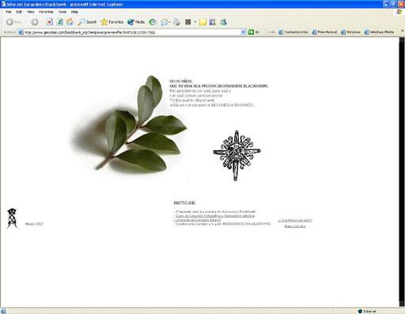Open the Search pane
405x314 pixels.
tap(87, 22)
